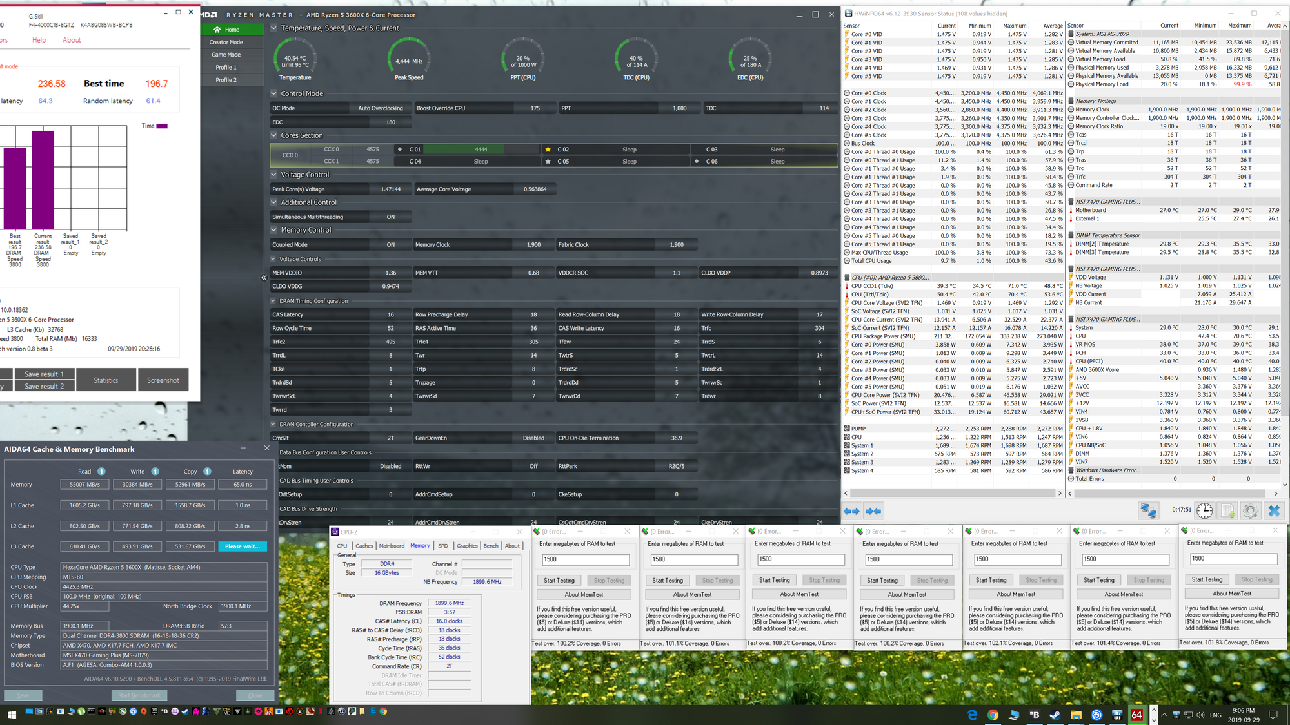Toggle GearDownEn Disabled setting
The width and height of the screenshot is (1290, 725).
533,438
